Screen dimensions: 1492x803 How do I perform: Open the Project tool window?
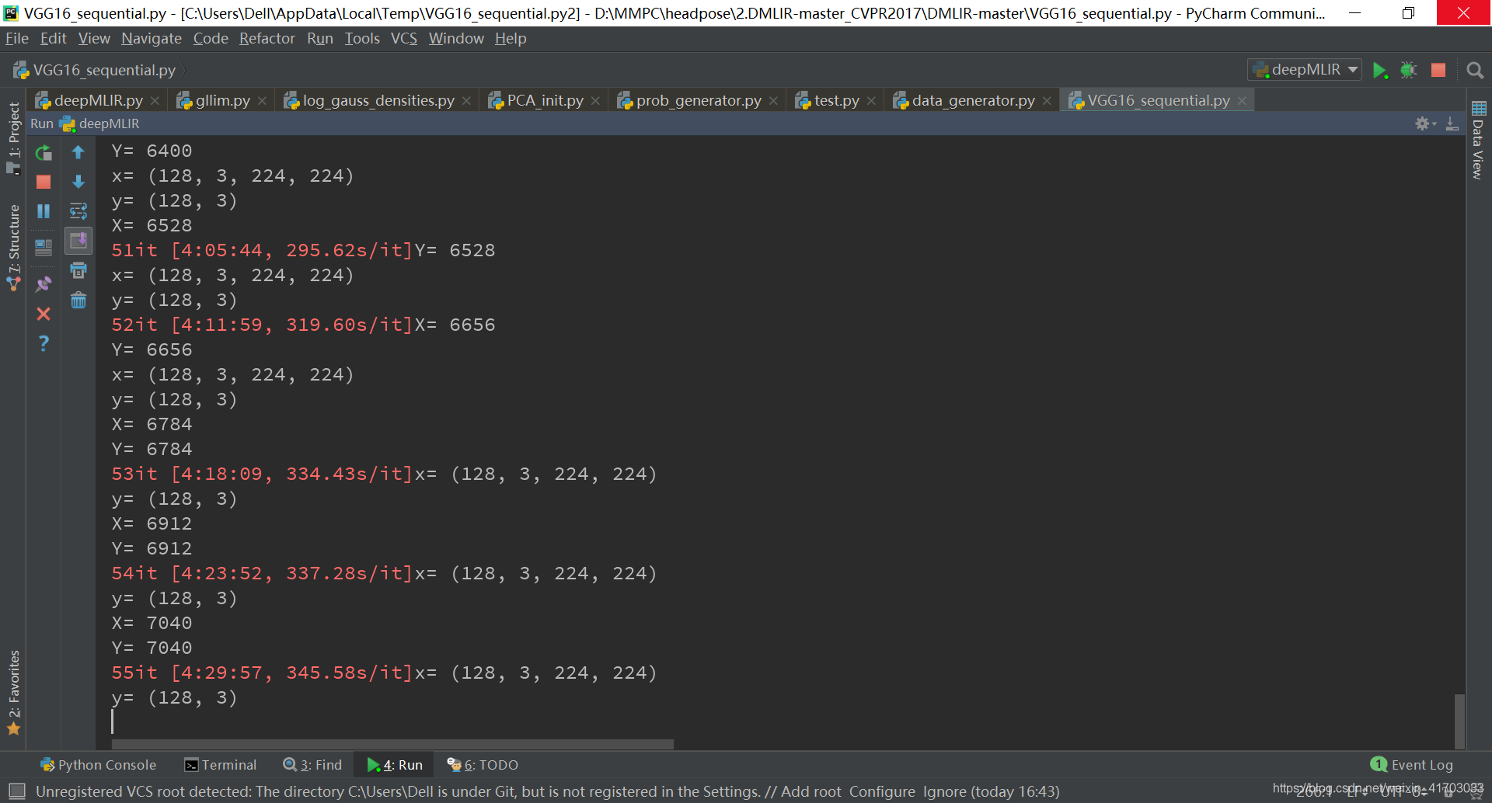(13, 137)
